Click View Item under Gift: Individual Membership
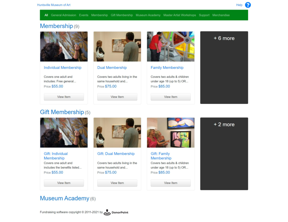288x222 pixels. point(64,183)
